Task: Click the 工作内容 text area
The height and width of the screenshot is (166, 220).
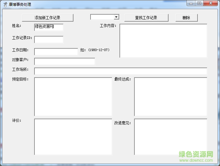Action: pos(163,41)
